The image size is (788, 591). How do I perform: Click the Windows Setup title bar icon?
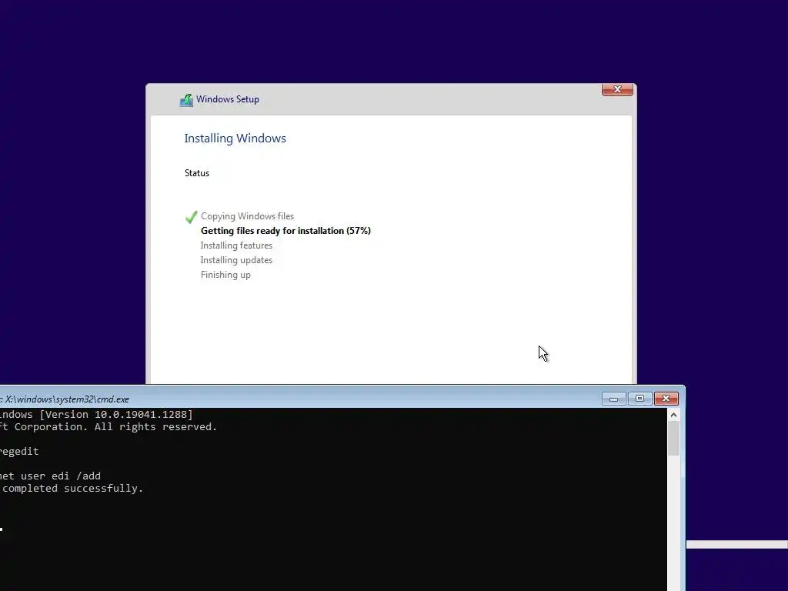coord(186,100)
